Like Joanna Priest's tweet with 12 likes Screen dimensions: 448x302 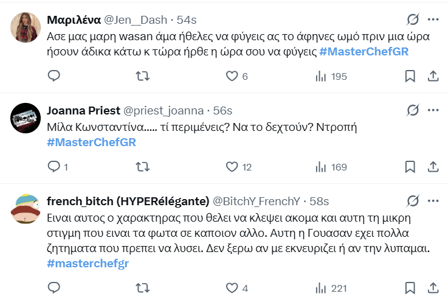[232, 166]
